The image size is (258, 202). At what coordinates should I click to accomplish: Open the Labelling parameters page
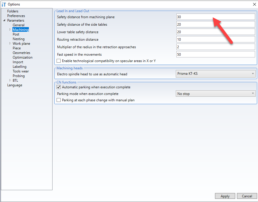point(19,67)
